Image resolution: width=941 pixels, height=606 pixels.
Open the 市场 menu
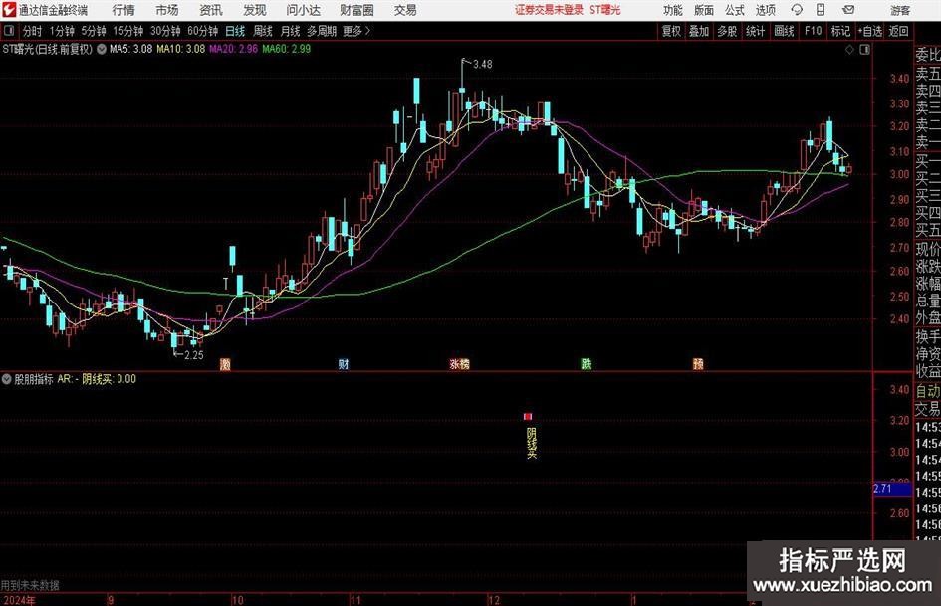167,10
